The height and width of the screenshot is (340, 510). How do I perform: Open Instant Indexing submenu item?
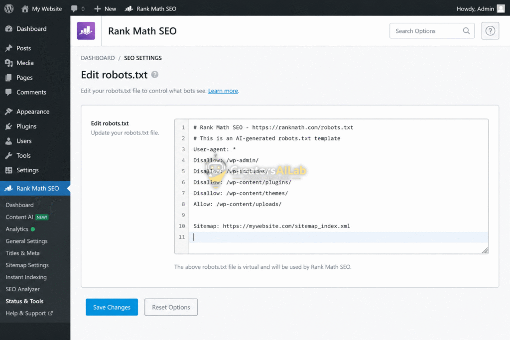point(26,277)
